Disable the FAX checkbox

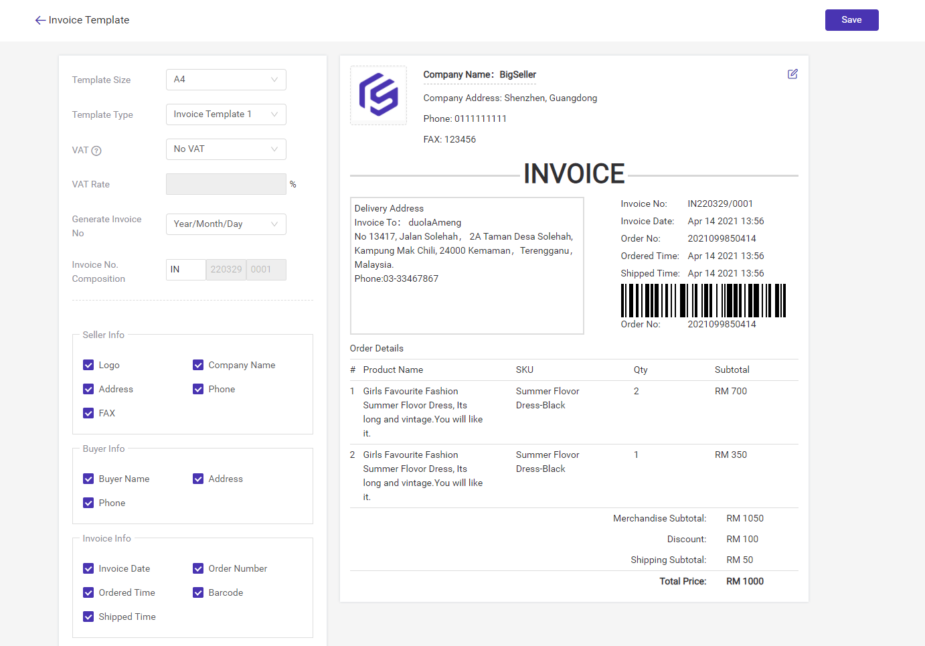(x=88, y=413)
